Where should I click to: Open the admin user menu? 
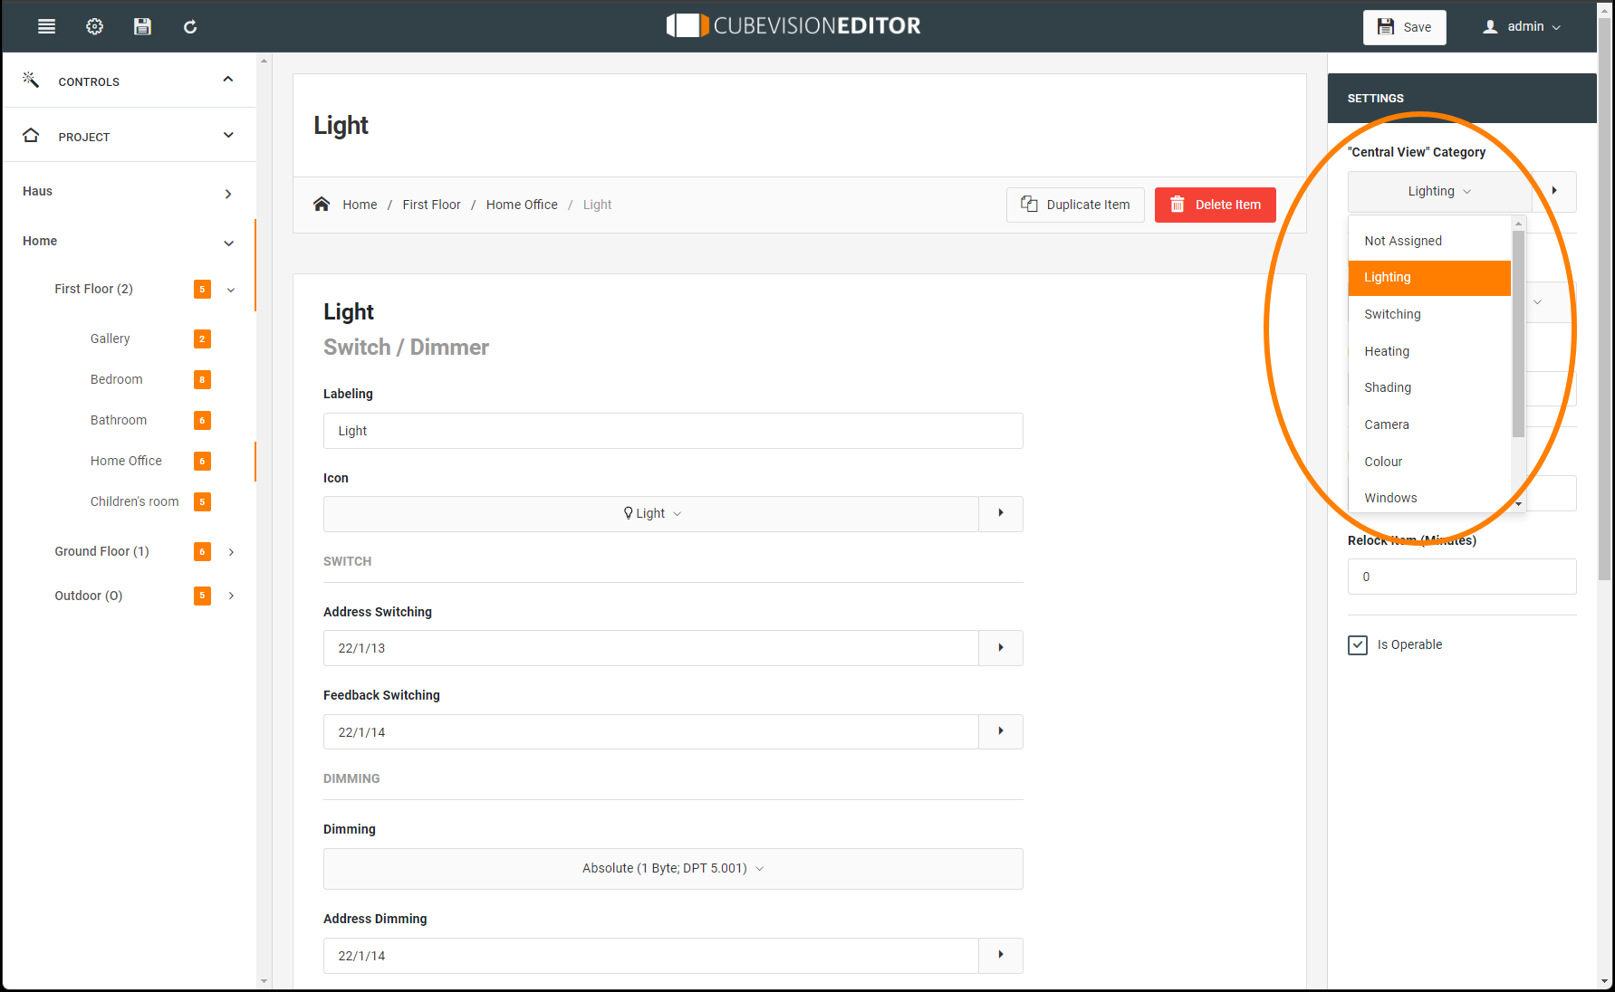pos(1522,26)
